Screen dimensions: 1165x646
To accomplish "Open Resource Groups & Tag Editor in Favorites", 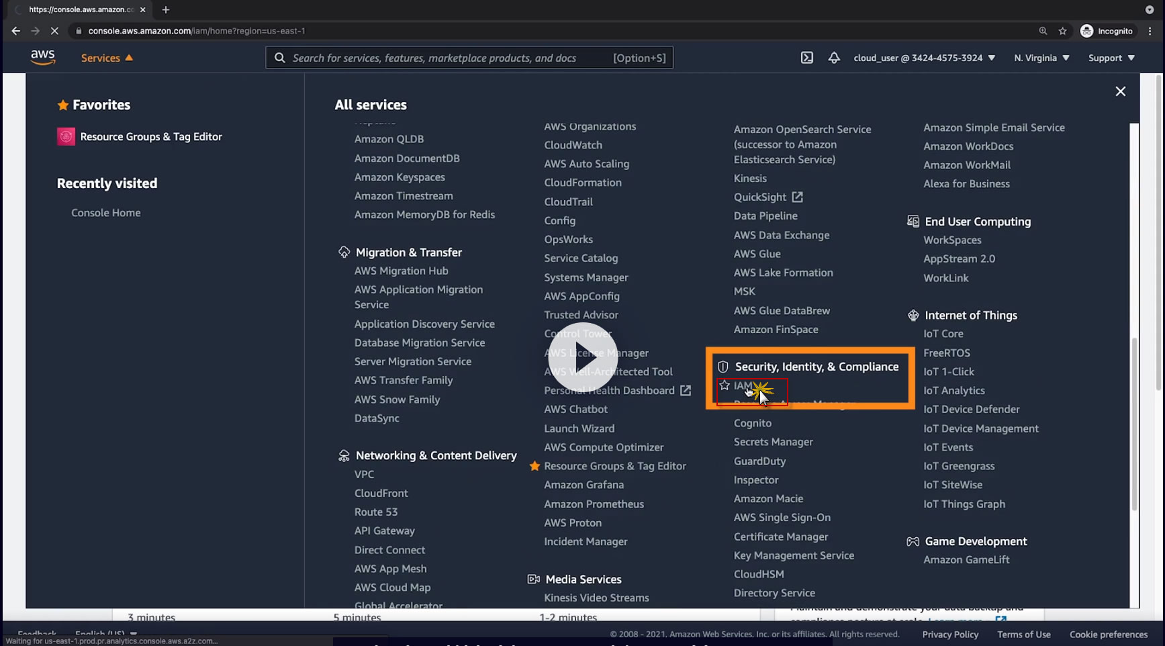I will 151,136.
